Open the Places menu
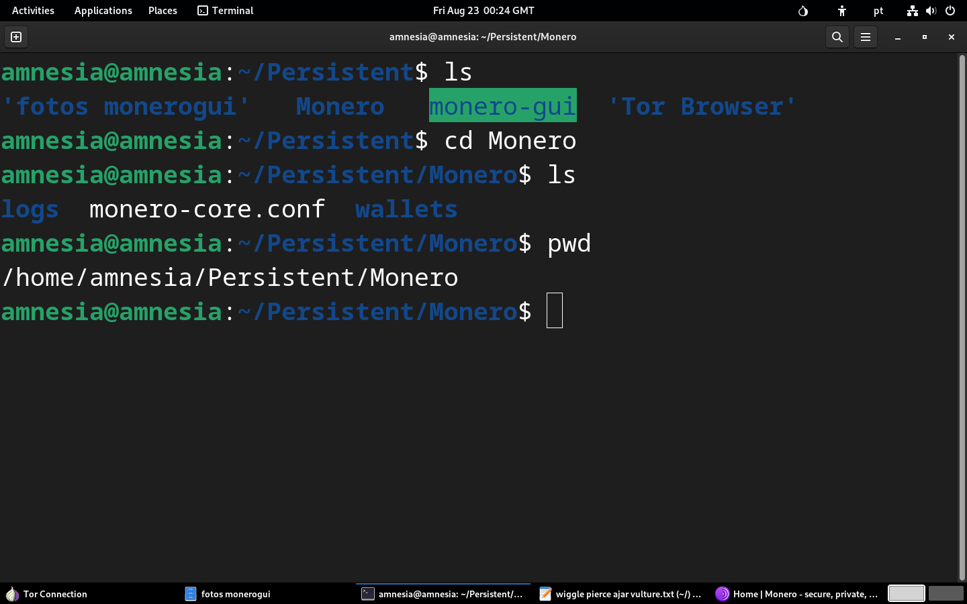967x604 pixels. pyautogui.click(x=163, y=11)
